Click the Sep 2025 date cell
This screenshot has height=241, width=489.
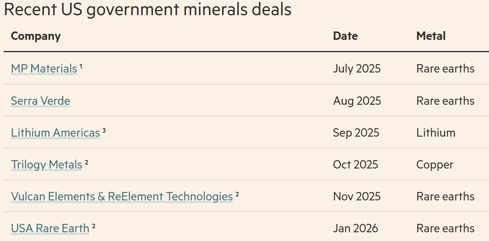(356, 133)
